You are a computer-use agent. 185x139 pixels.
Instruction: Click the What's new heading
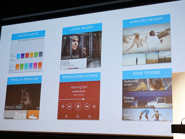[x=14, y=107]
